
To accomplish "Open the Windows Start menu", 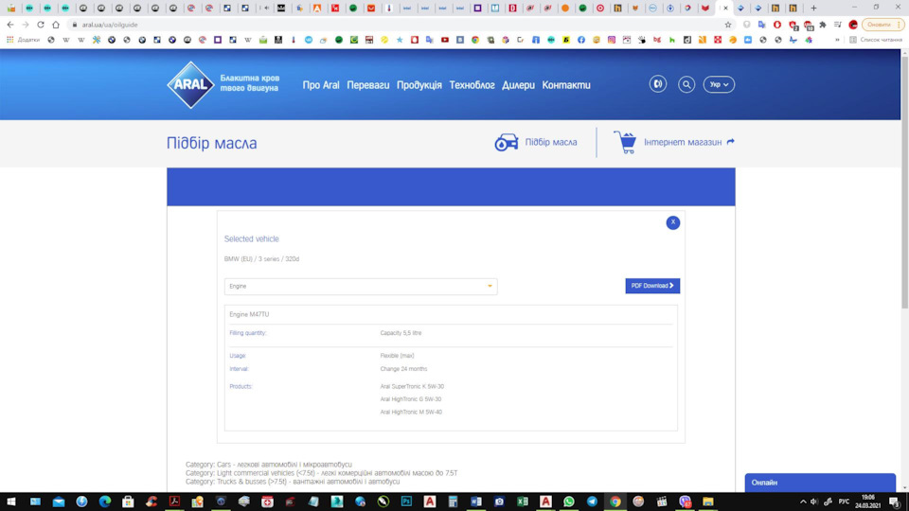I will [x=11, y=502].
